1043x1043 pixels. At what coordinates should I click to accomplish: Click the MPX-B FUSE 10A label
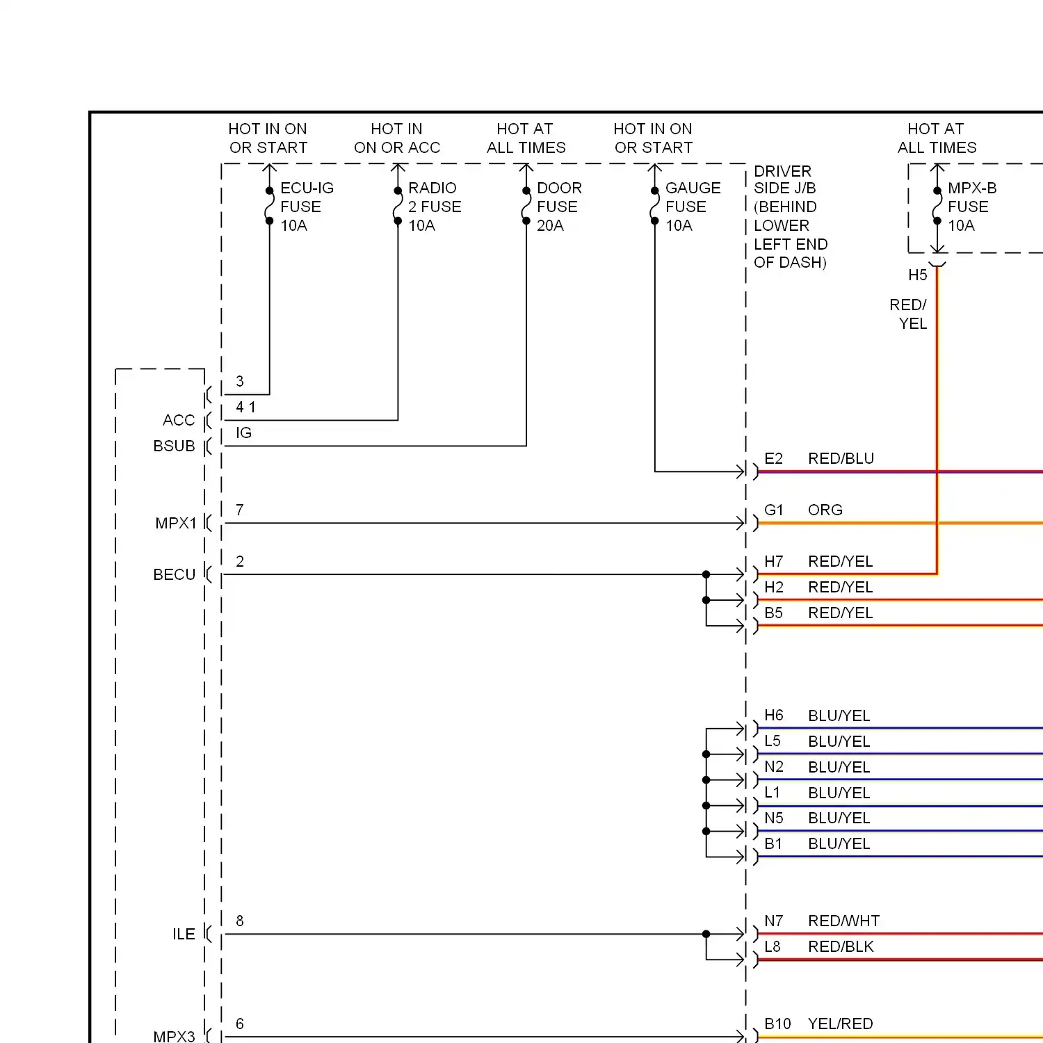coord(972,207)
